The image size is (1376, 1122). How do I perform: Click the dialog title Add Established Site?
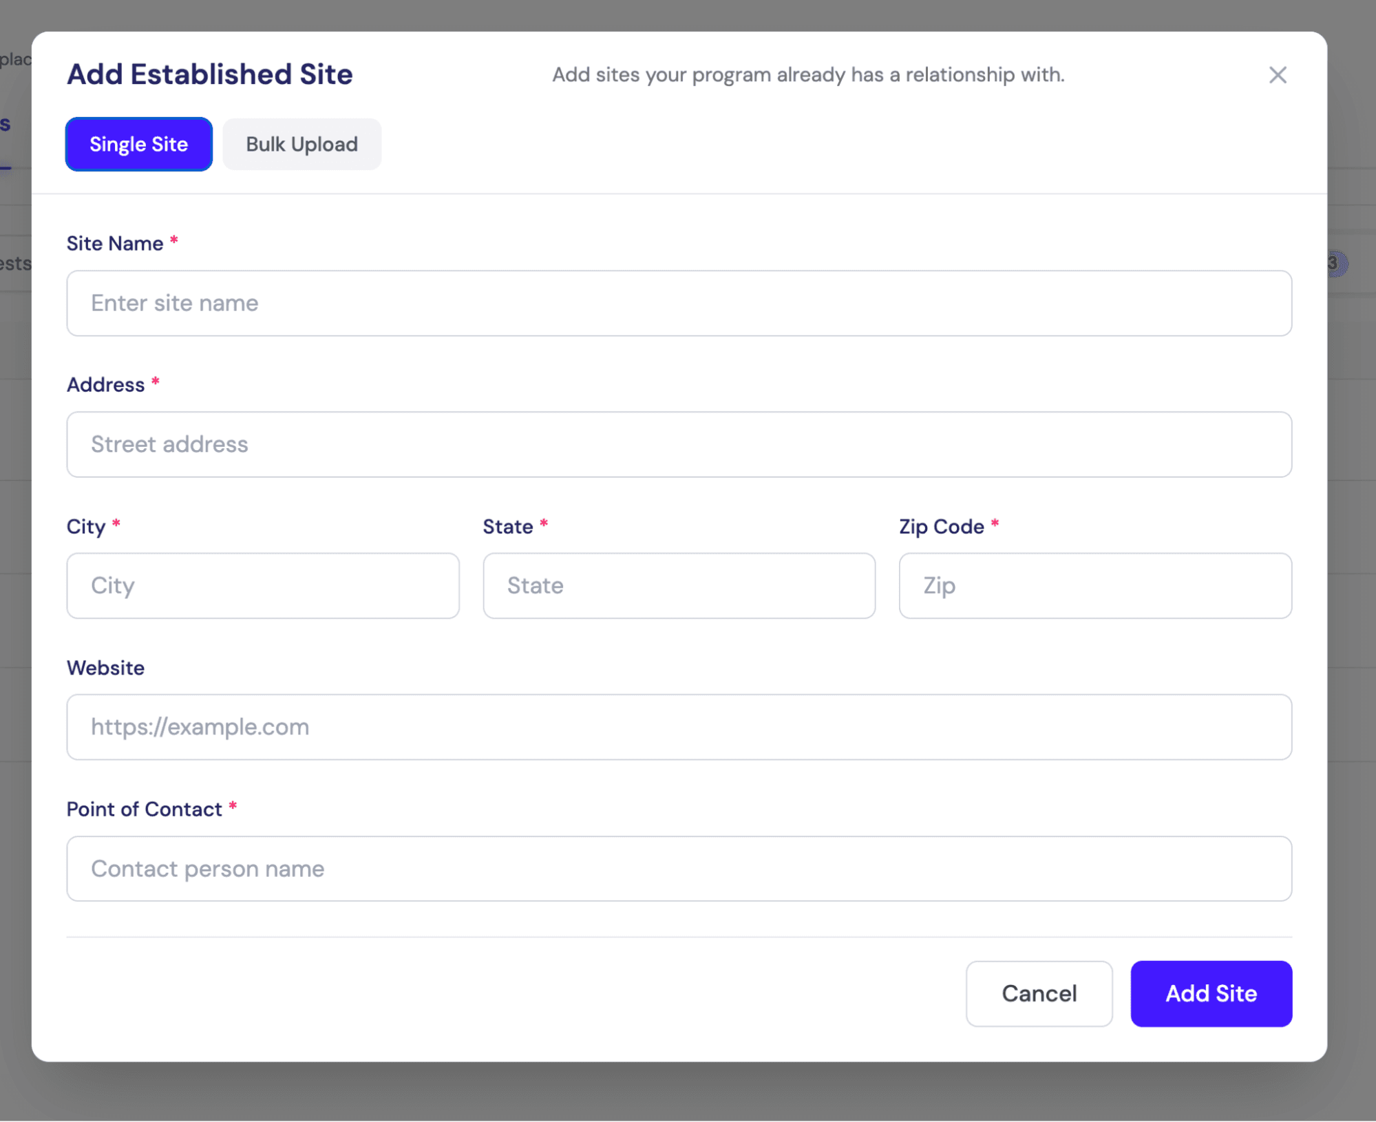pyautogui.click(x=209, y=74)
